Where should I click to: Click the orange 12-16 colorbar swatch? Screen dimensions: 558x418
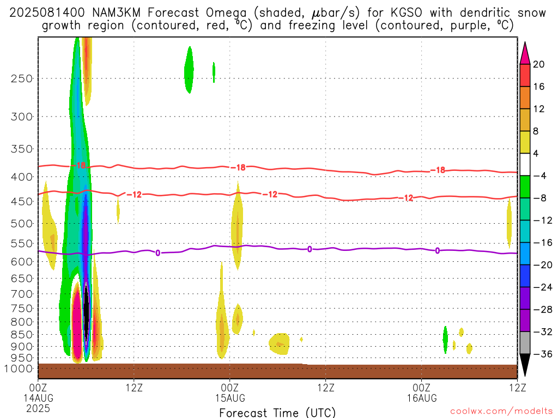click(x=525, y=98)
